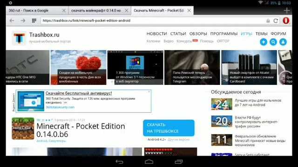Open the Видео submenu link
Image resolution: width=298 pixels, height=167 pixels.
(x=169, y=41)
